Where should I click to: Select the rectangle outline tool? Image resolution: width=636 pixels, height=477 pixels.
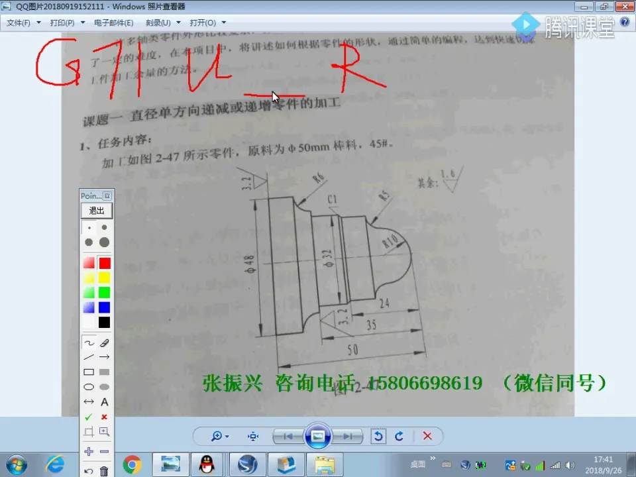coord(88,371)
